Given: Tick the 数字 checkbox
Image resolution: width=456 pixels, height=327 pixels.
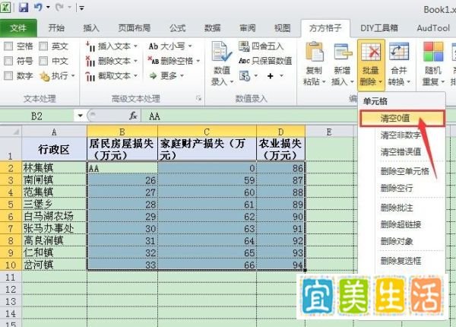Looking at the screenshot, I should [8, 75].
